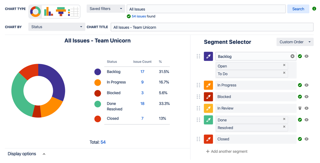Screen dimensions: 320x163
Task: Click green checkmark on Backlog segment
Action: tap(300, 56)
